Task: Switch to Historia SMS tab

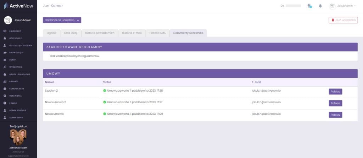Action: [x=157, y=33]
